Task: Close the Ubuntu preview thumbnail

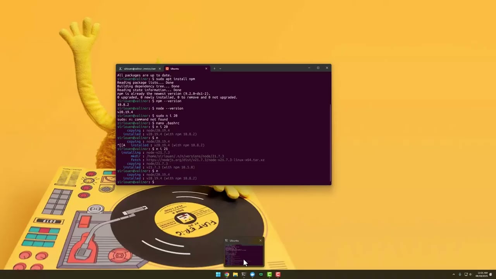Action: tap(260, 241)
